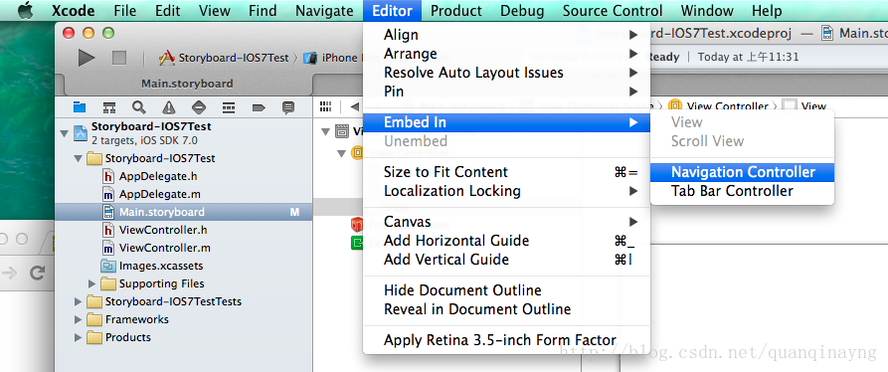Image resolution: width=888 pixels, height=372 pixels.
Task: Click the Exit green icon in outline
Action: coord(357,244)
